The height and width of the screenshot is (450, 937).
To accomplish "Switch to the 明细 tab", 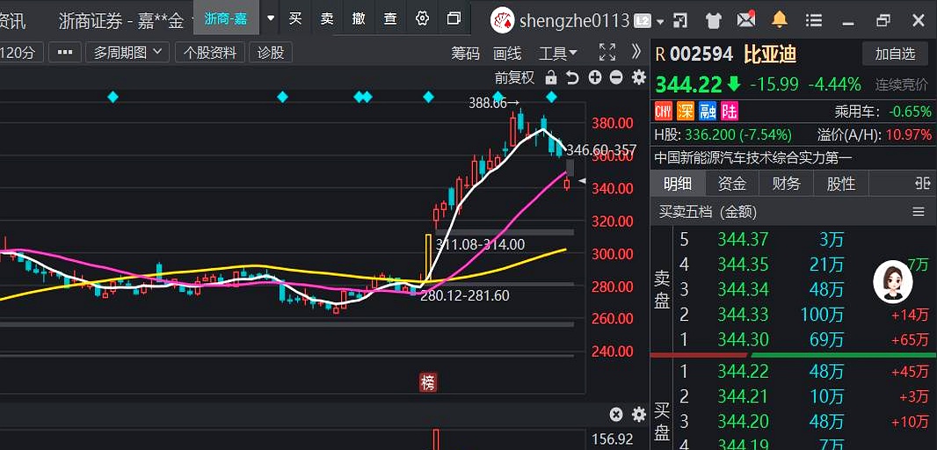I will (678, 184).
